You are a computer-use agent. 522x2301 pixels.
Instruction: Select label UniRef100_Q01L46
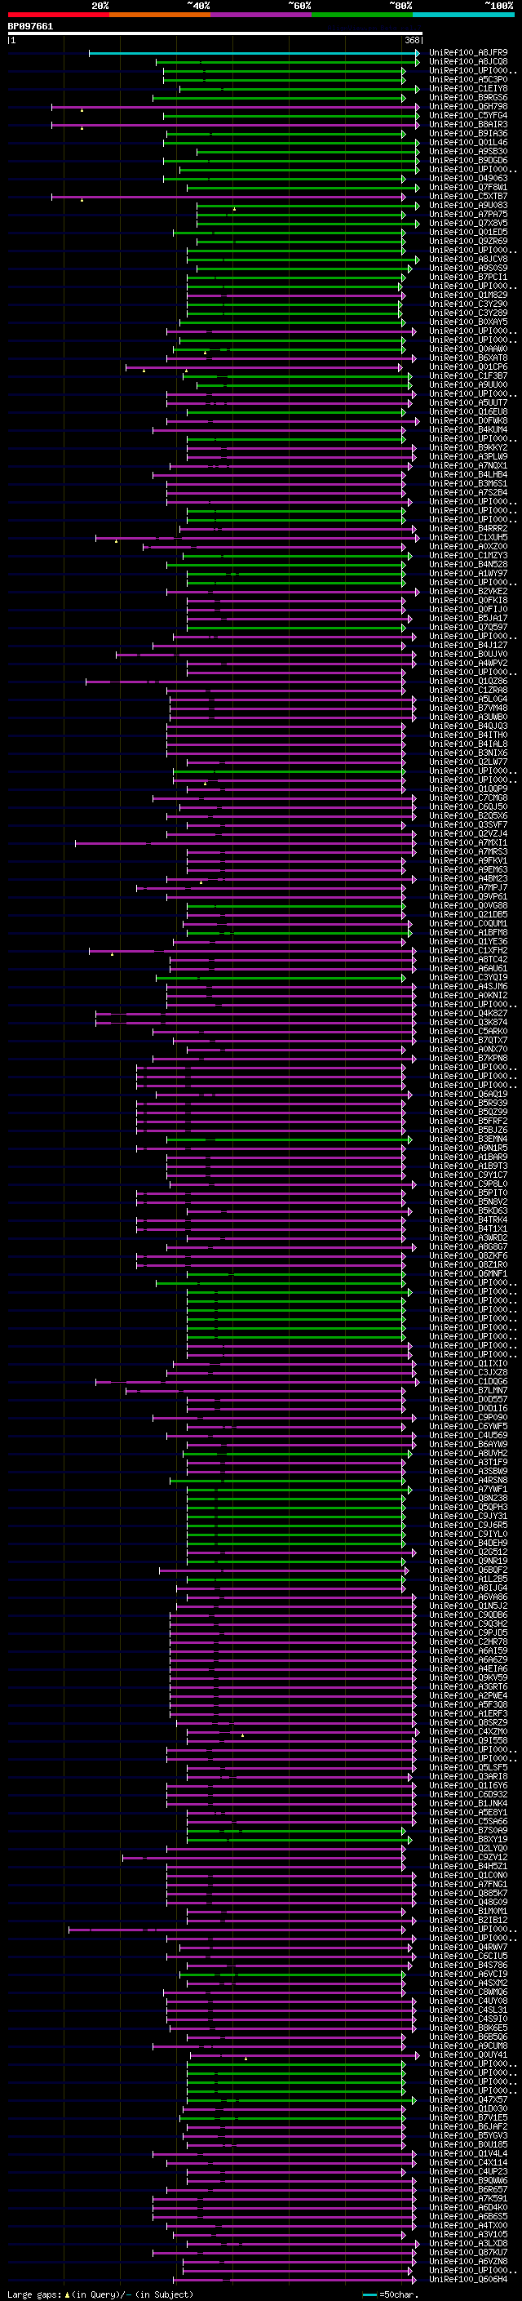(468, 142)
